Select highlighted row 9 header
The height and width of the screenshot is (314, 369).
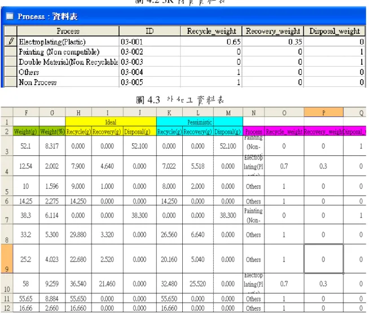tap(7, 259)
